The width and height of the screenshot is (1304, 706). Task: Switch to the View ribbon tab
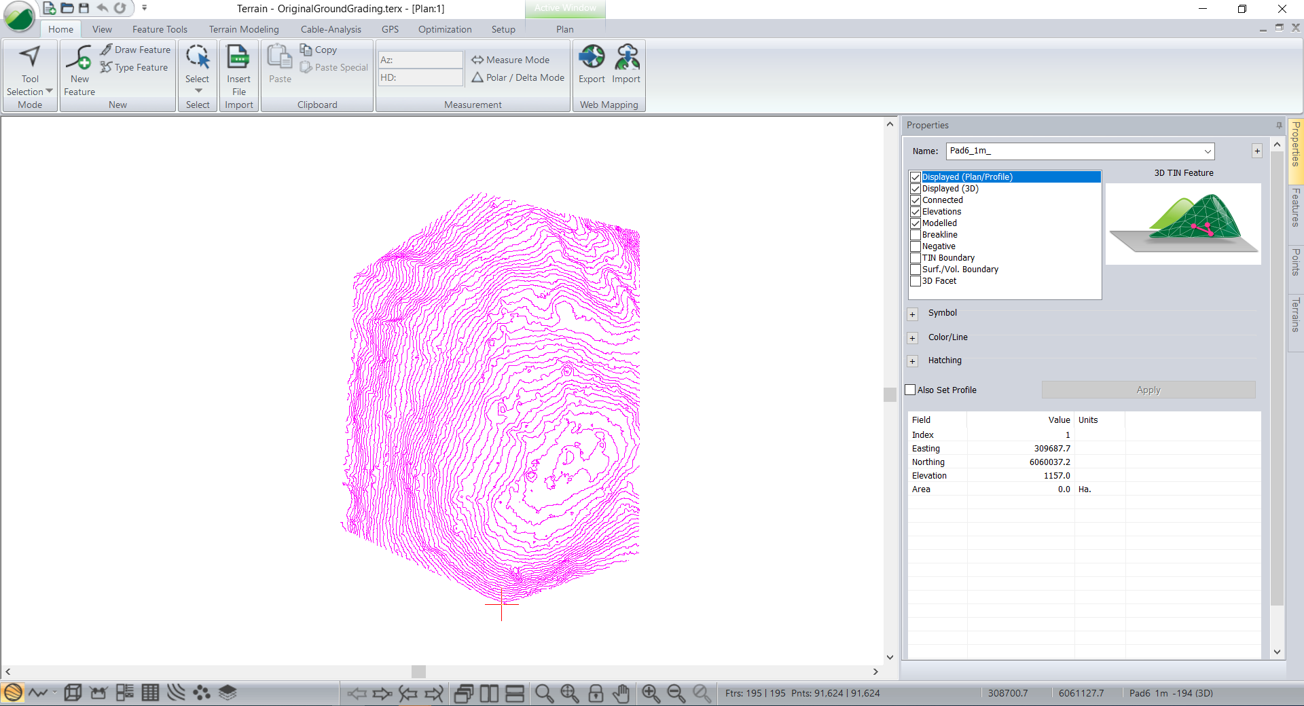point(103,29)
